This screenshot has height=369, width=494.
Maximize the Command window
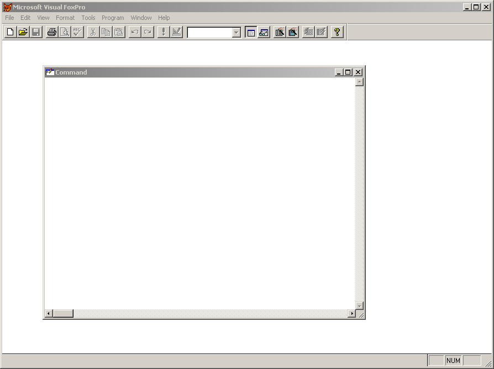[348, 72]
